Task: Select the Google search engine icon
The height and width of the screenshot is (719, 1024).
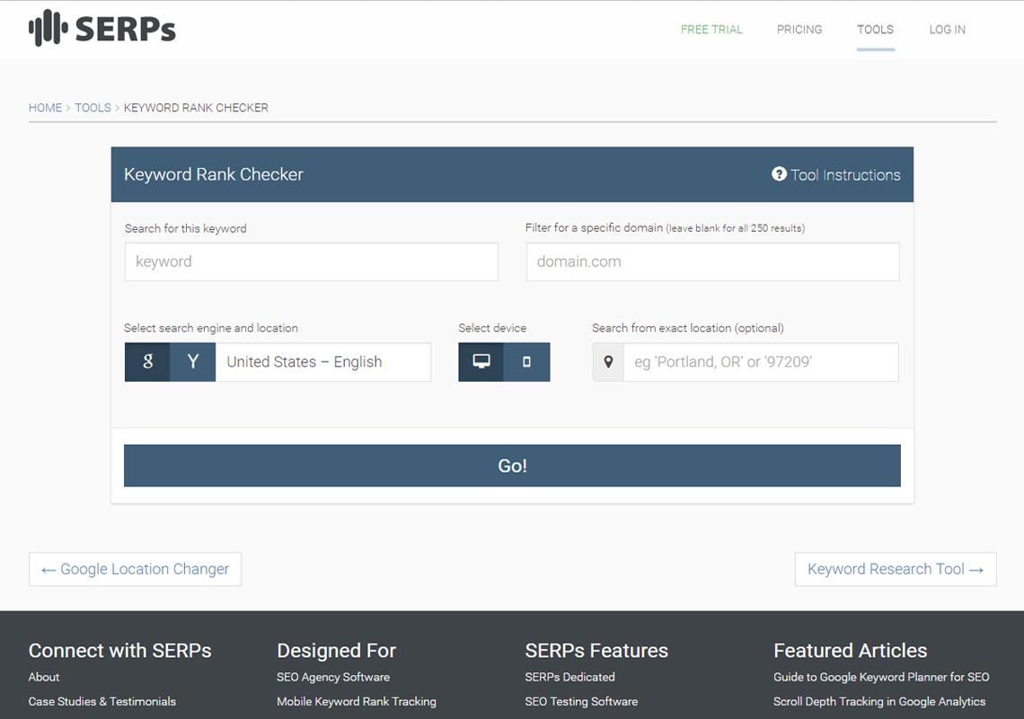Action: [x=147, y=362]
